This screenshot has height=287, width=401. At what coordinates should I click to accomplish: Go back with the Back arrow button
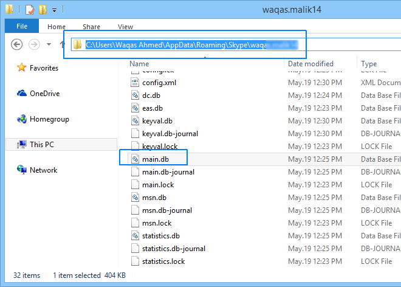pyautogui.click(x=17, y=44)
